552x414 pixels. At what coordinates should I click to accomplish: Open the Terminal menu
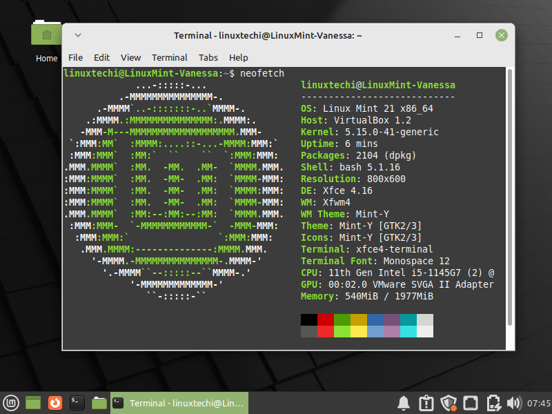point(169,57)
